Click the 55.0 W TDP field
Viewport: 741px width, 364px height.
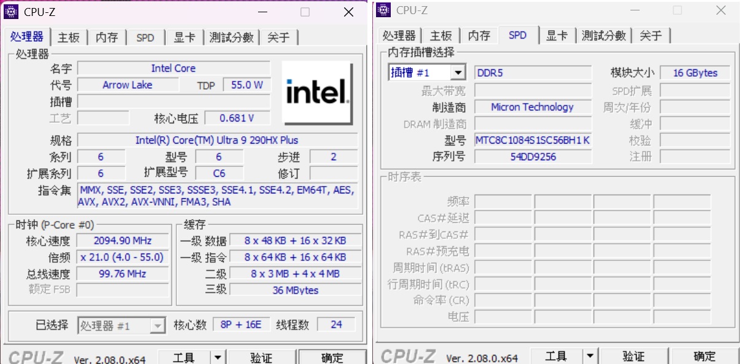click(x=247, y=85)
